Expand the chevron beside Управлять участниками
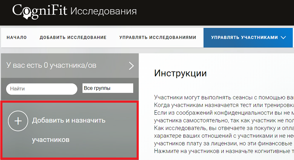Viewport: 294px width, 160px height. 283,38
